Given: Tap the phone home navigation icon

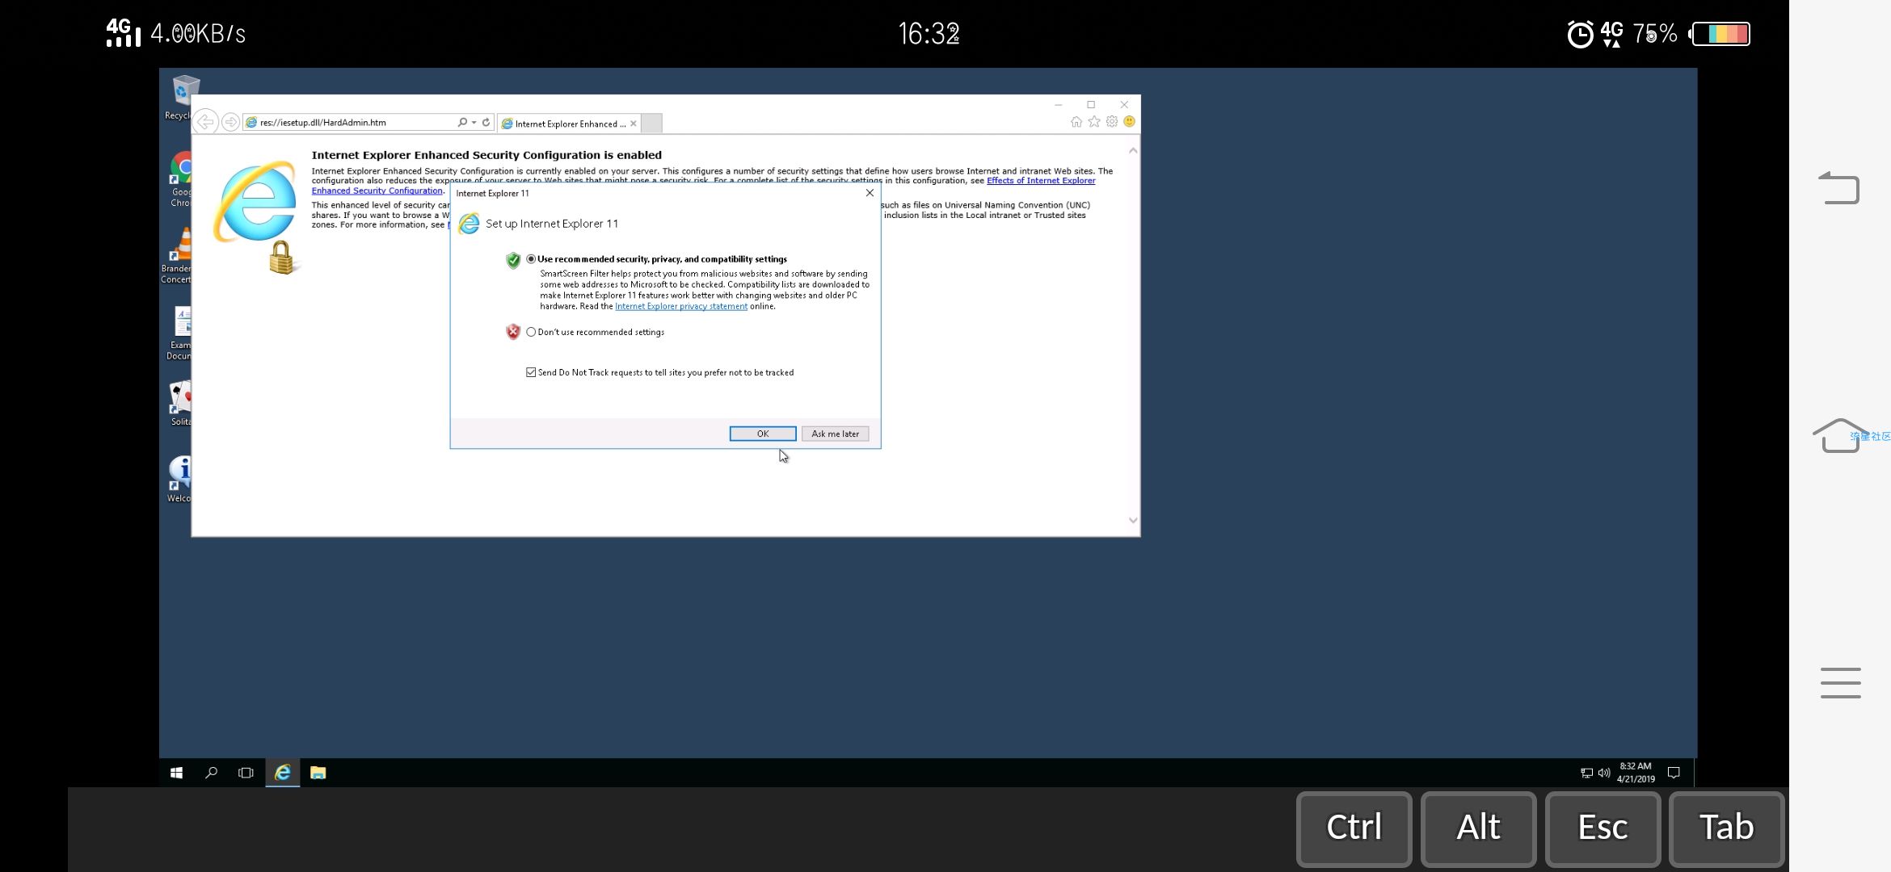Looking at the screenshot, I should point(1839,435).
